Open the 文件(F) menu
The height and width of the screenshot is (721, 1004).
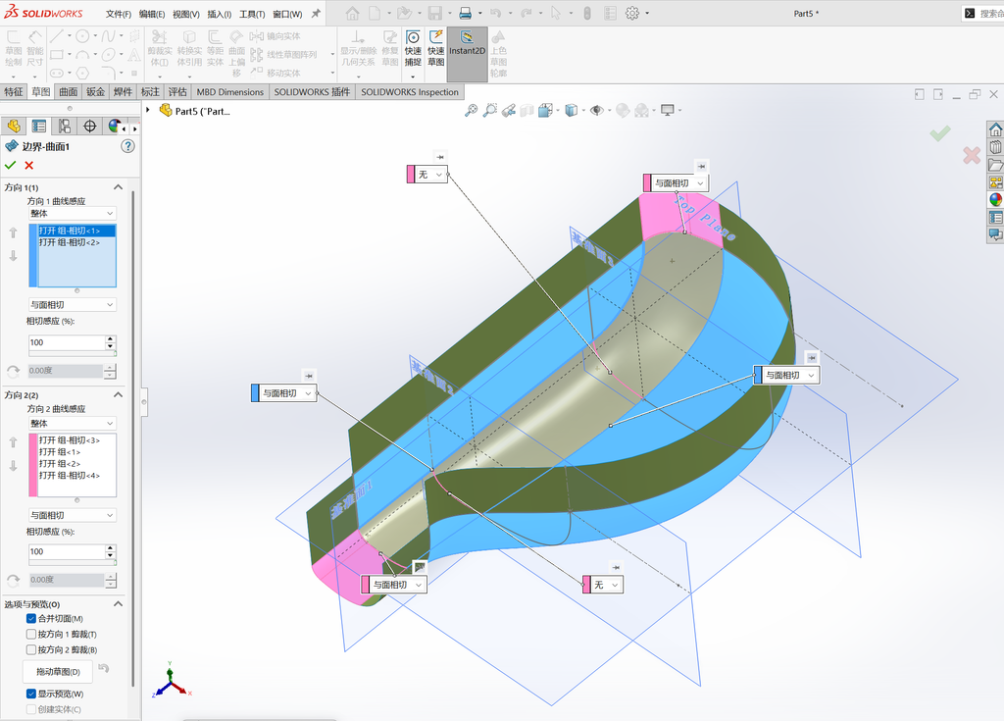tap(119, 14)
